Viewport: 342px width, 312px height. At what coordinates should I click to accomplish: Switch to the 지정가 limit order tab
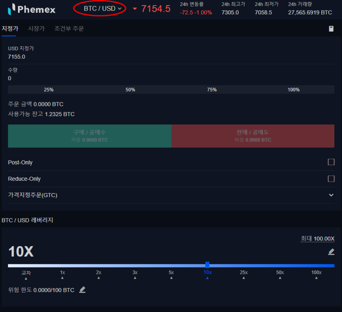pos(10,28)
